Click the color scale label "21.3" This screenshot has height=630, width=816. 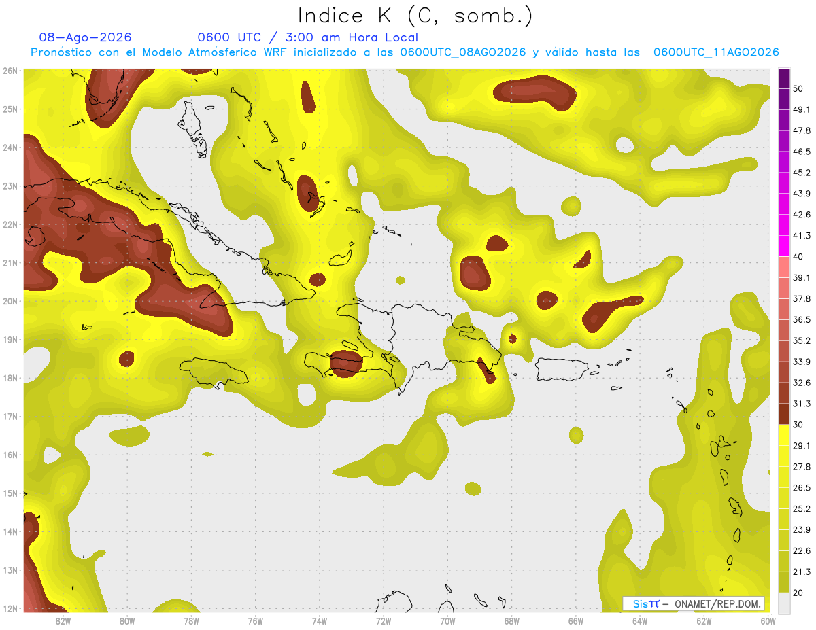(x=802, y=572)
